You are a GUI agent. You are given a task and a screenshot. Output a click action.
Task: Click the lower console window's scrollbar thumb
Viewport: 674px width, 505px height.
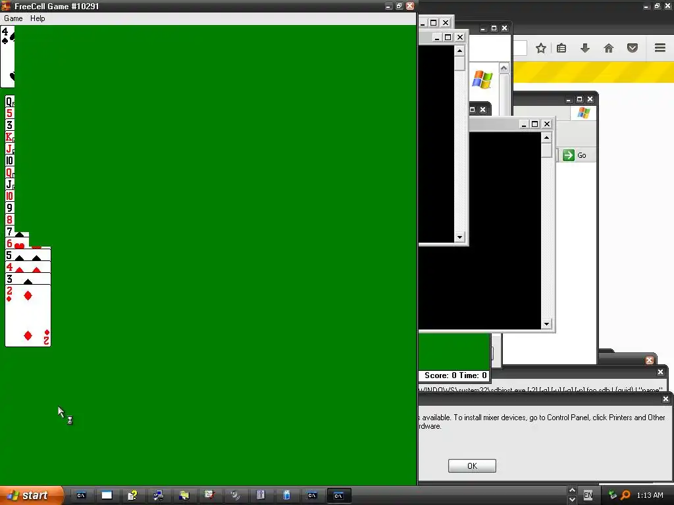[x=546, y=151]
